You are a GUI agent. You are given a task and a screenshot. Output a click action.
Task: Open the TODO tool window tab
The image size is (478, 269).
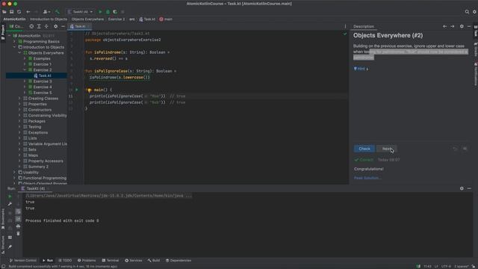(65, 261)
